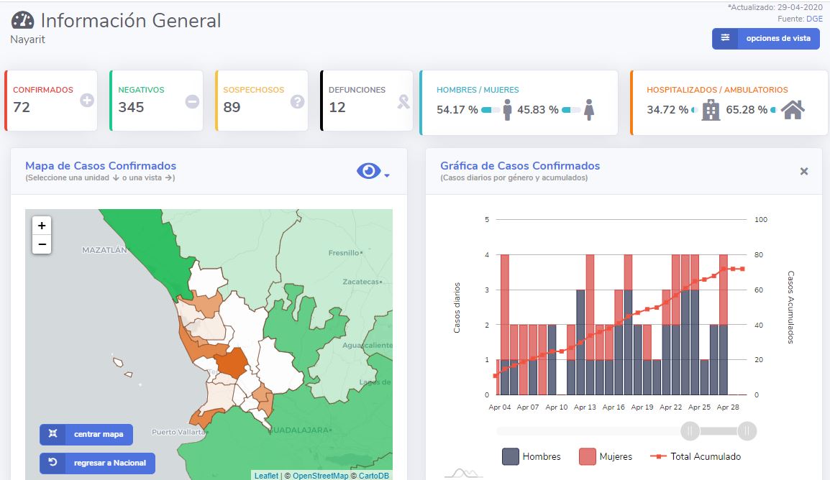Click the dashboard gauge icon beside Información General
The image size is (830, 480).
tap(22, 20)
